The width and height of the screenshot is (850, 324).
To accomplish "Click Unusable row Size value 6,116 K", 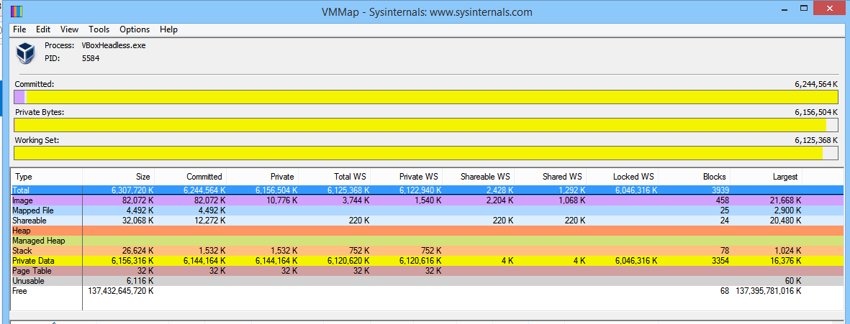I will point(138,282).
